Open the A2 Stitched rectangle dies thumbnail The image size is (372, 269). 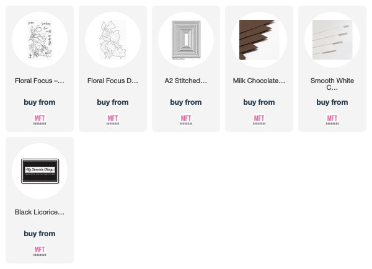pos(186,40)
